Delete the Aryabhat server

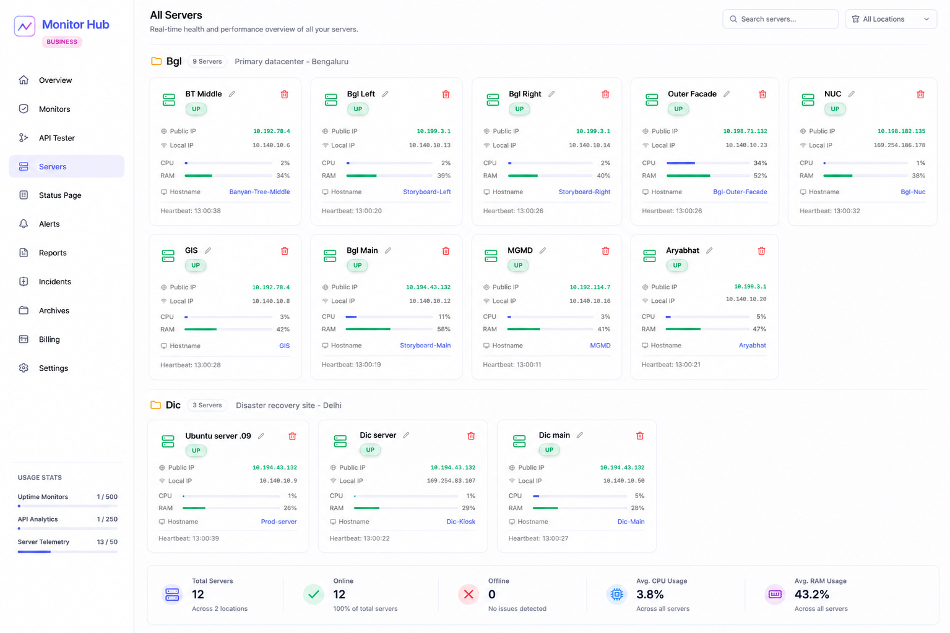pos(761,251)
